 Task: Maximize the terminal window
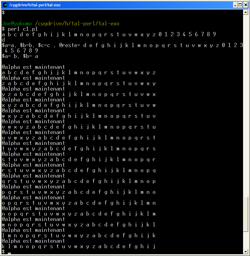(240, 5)
